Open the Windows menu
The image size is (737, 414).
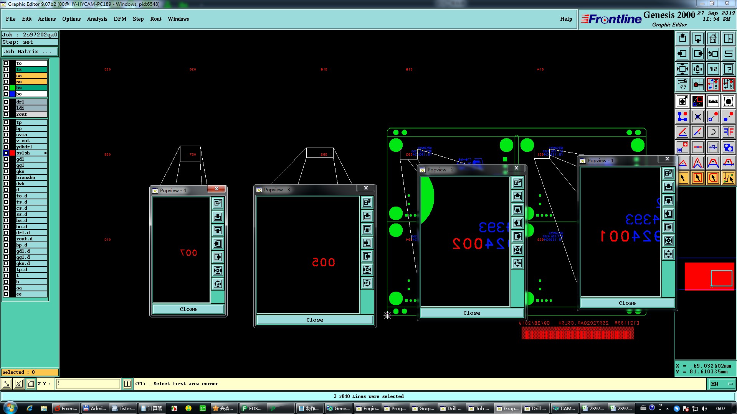[178, 19]
